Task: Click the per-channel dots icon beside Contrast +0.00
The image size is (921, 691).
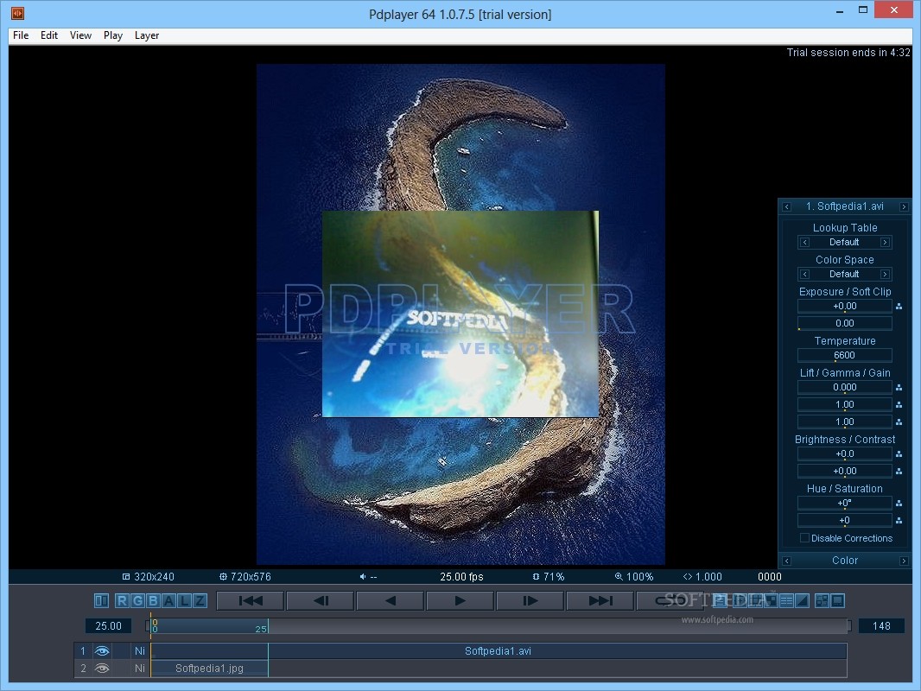Action: tap(899, 472)
